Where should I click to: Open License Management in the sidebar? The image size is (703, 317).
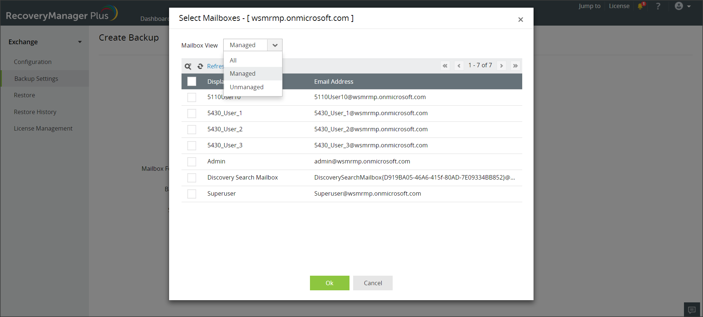click(43, 128)
